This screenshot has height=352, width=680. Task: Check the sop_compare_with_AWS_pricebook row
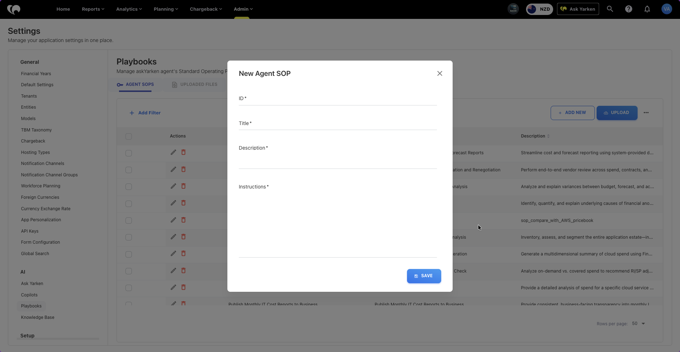click(x=129, y=221)
